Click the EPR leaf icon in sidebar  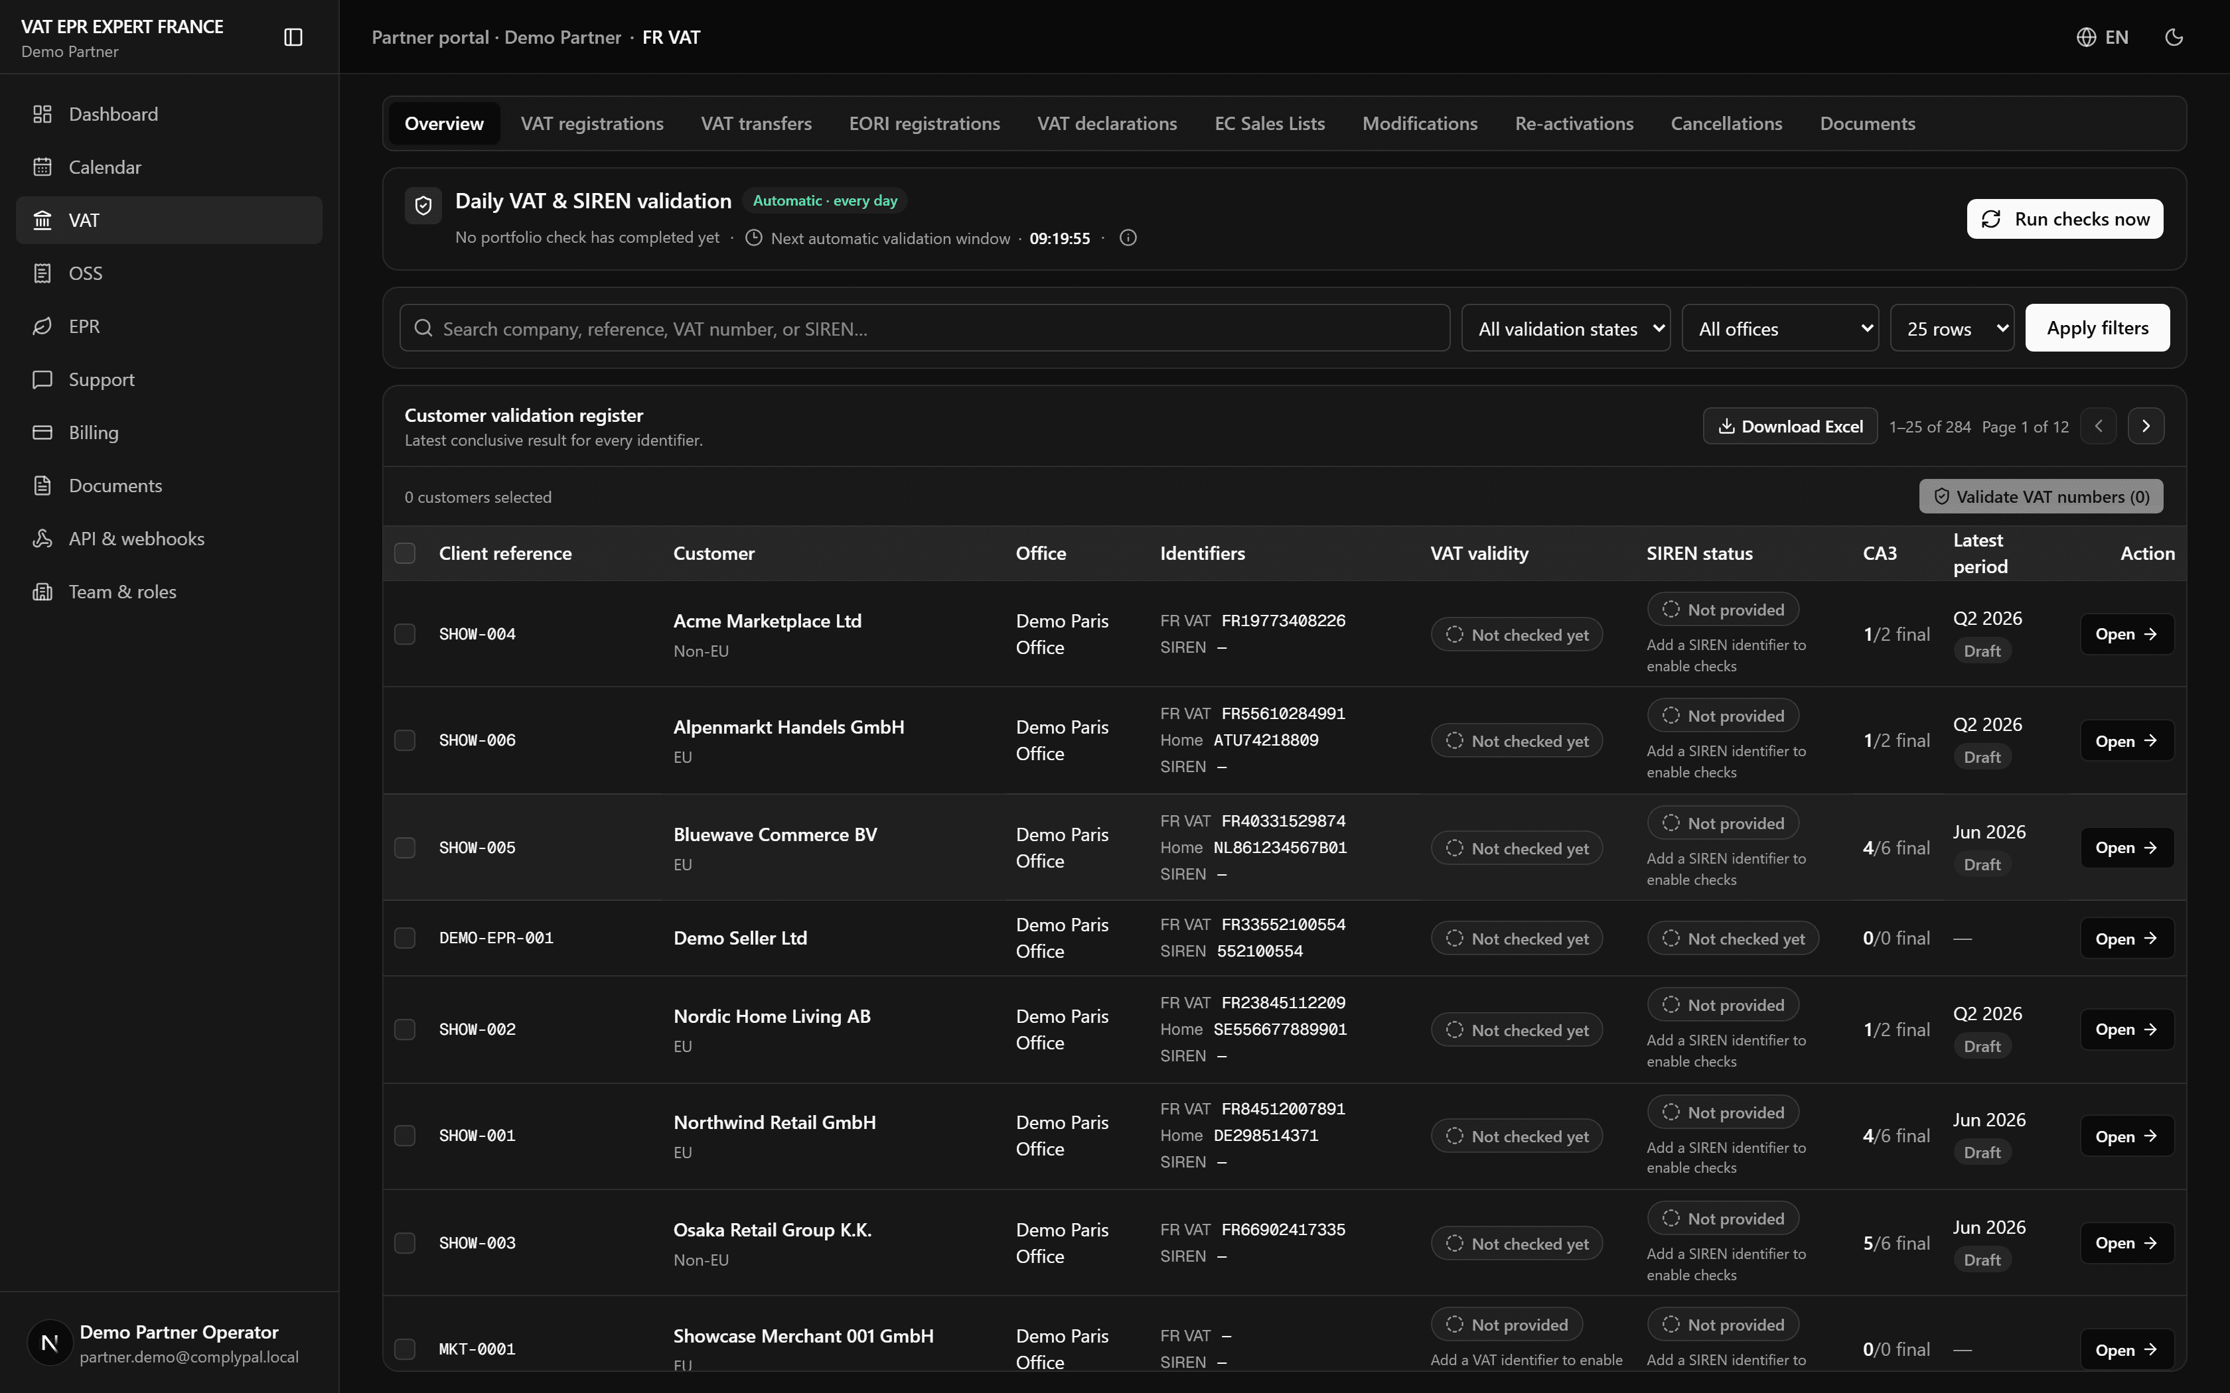click(x=42, y=326)
